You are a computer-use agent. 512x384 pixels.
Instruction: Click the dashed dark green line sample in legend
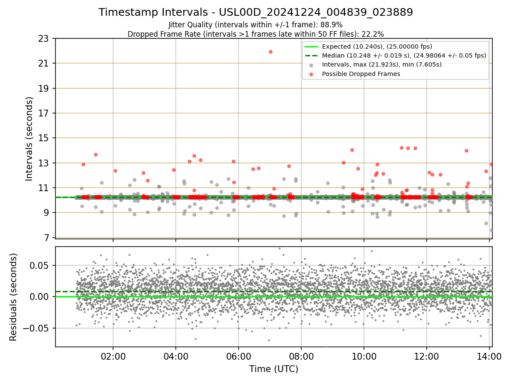pos(311,55)
